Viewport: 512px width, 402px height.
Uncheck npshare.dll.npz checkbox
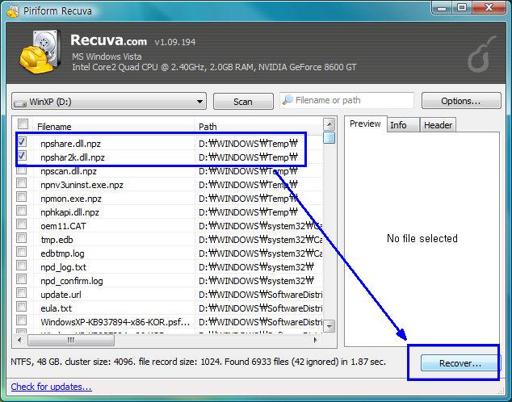22,142
